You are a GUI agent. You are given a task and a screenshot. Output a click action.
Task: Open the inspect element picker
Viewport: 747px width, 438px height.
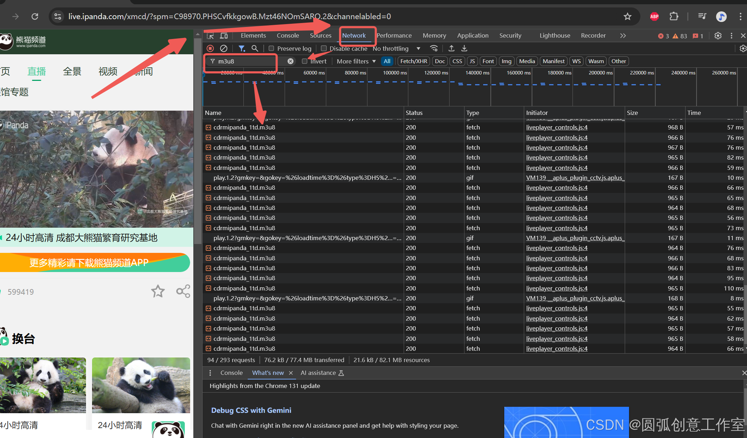pyautogui.click(x=210, y=36)
